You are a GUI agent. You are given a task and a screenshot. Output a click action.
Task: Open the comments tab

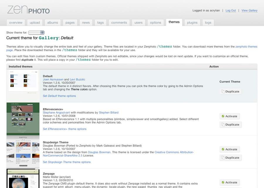[119, 22]
